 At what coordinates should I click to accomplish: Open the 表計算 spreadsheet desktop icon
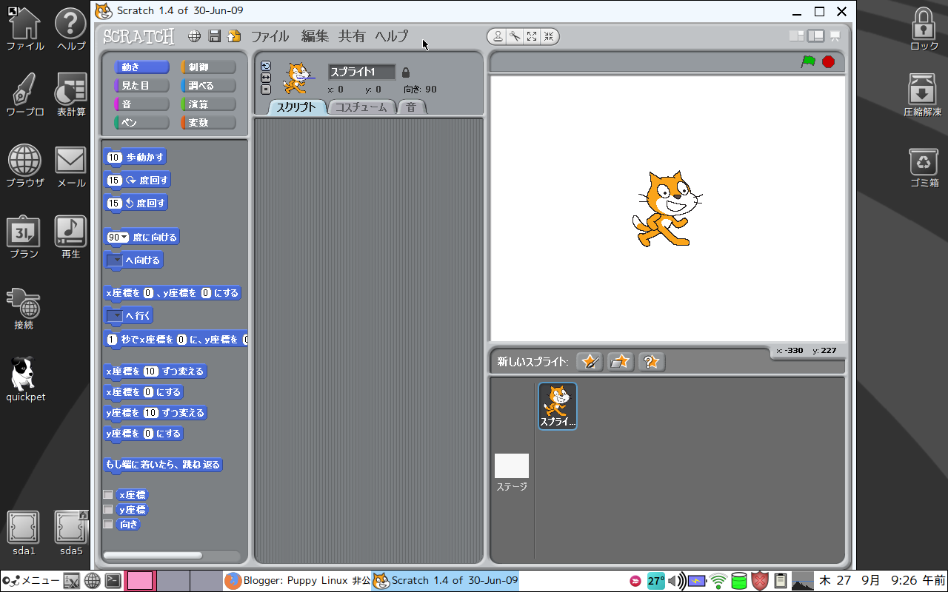(71, 95)
